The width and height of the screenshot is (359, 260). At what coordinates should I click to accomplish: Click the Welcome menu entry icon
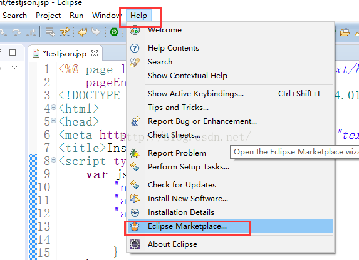pyautogui.click(x=135, y=30)
